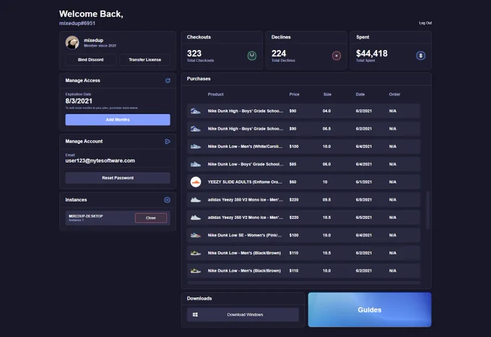
Task: Click the Size column header
Action: point(327,94)
